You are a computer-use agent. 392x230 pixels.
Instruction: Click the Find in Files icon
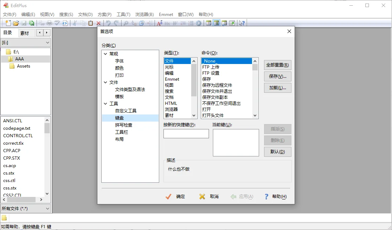click(x=142, y=23)
